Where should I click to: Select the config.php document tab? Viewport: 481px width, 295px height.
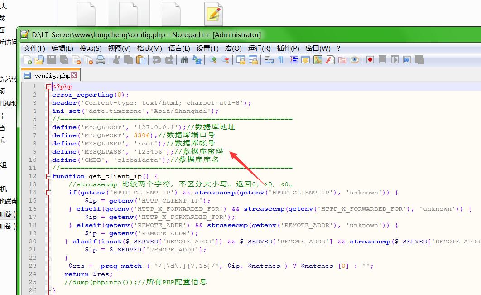52,76
